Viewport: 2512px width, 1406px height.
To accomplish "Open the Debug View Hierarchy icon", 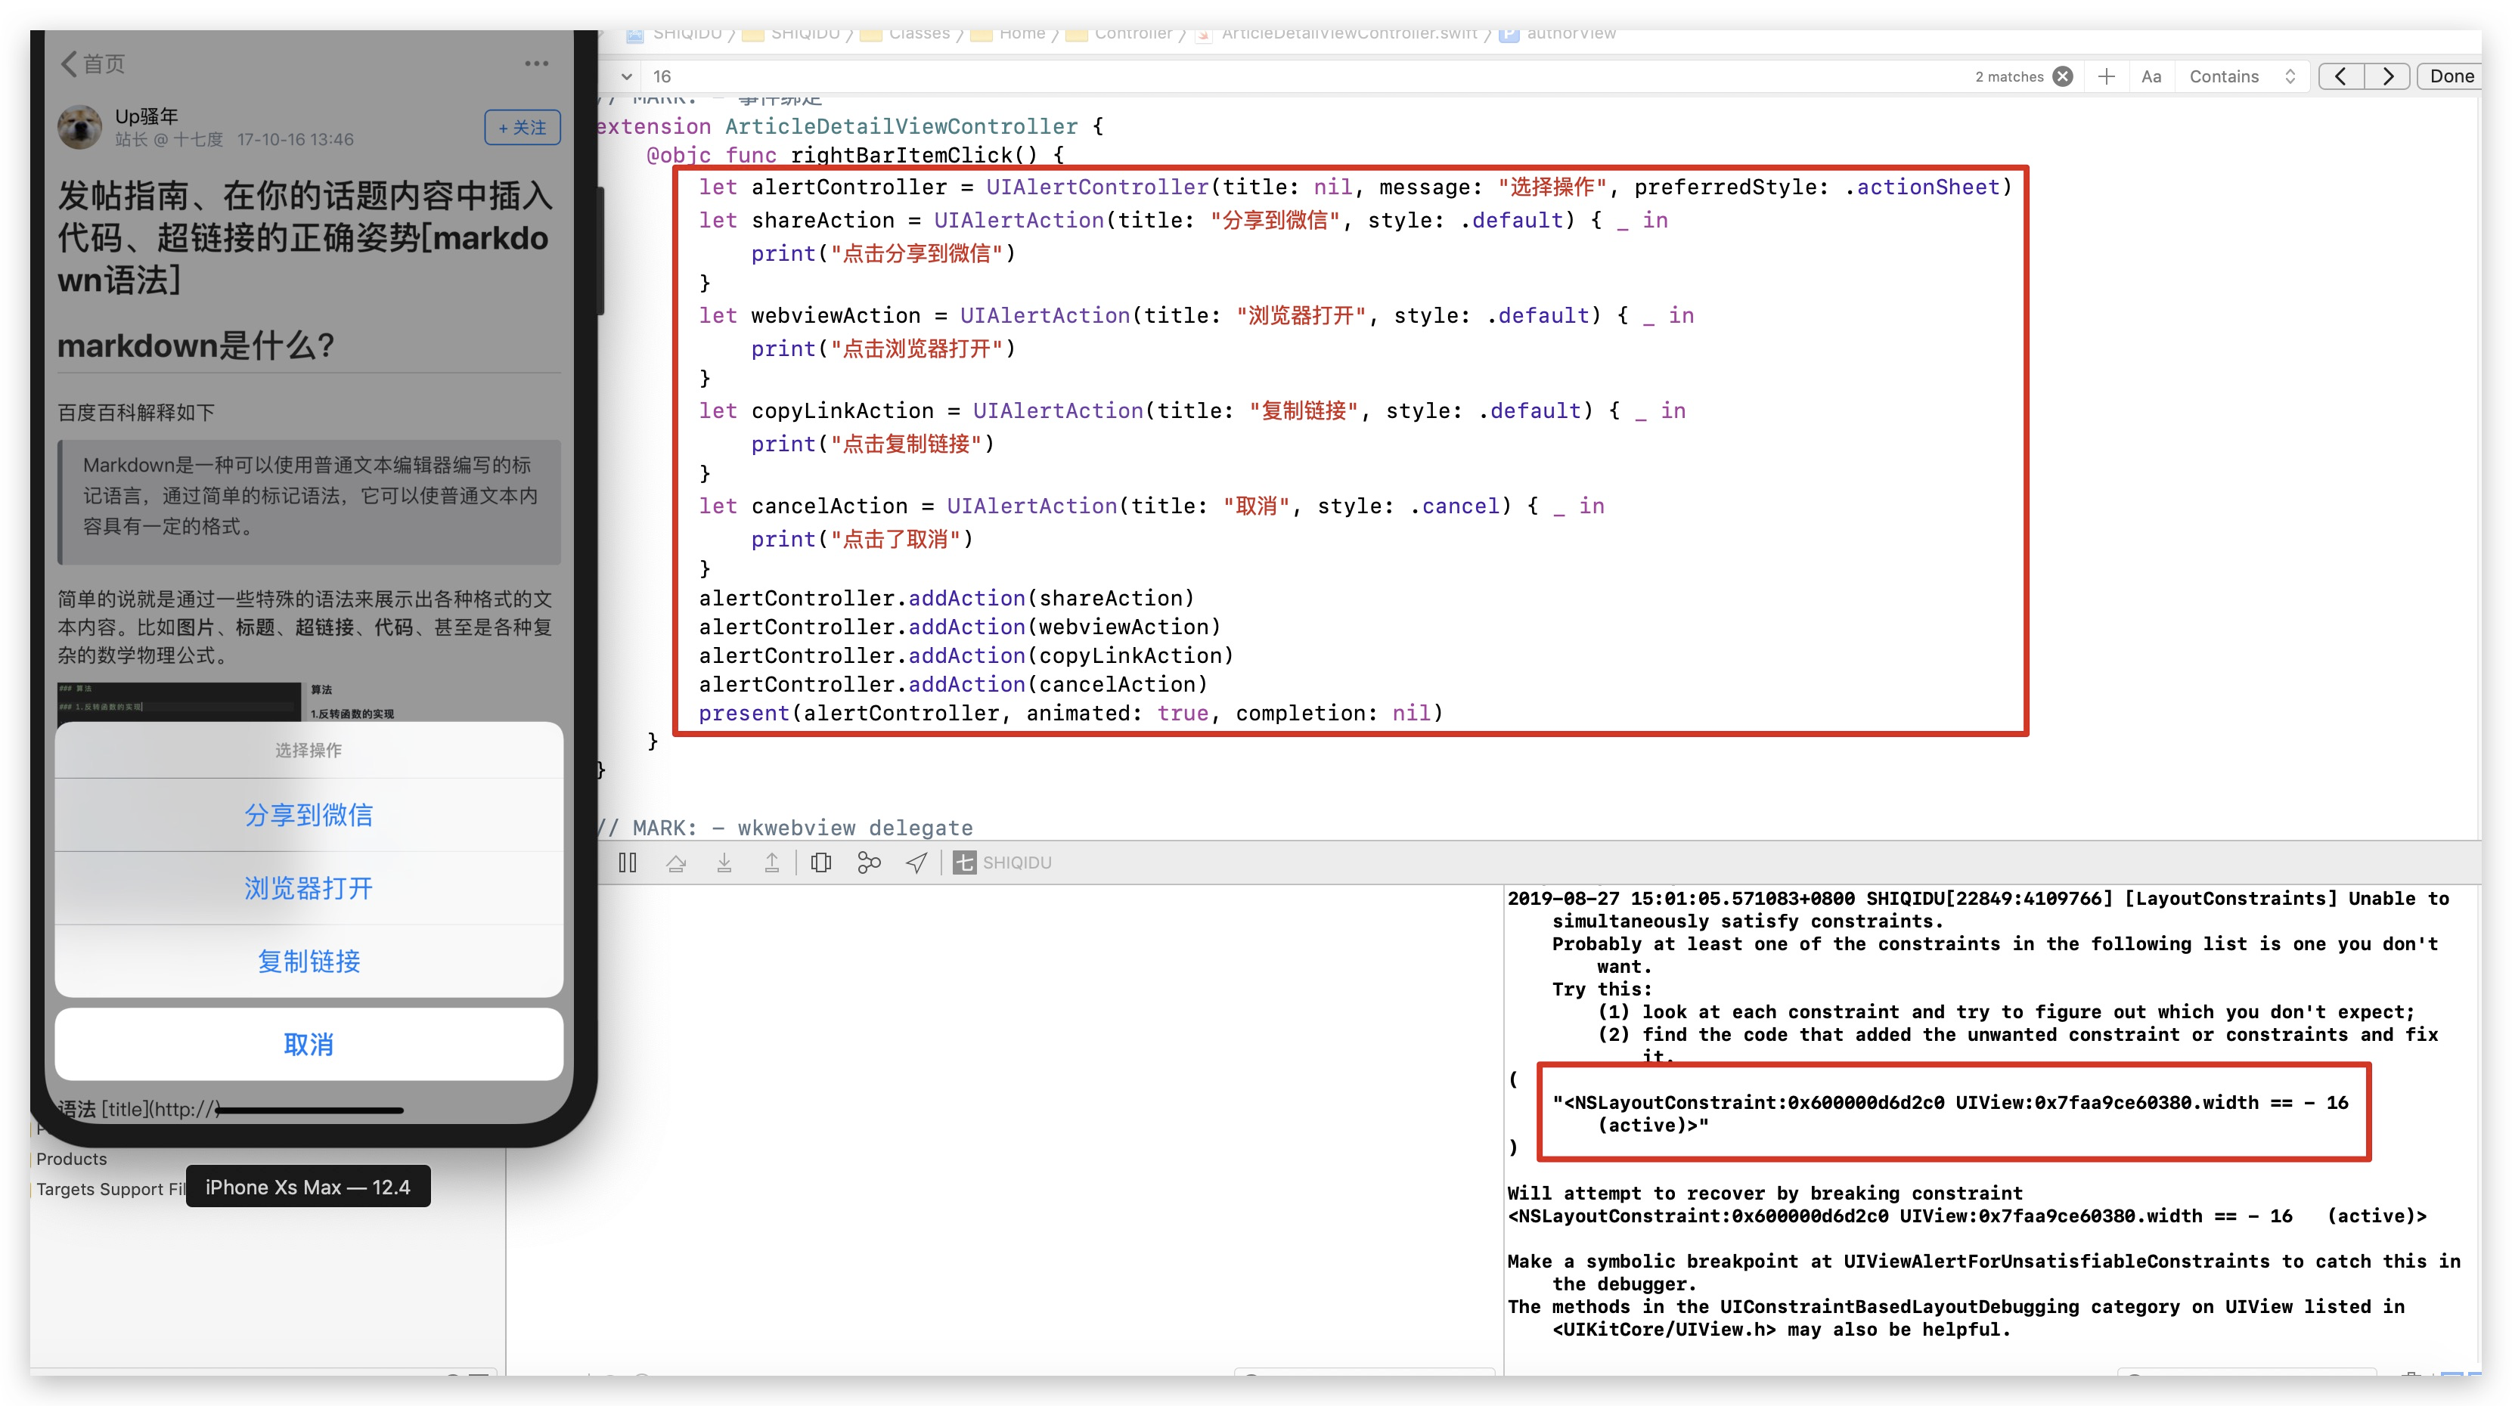I will [x=821, y=863].
